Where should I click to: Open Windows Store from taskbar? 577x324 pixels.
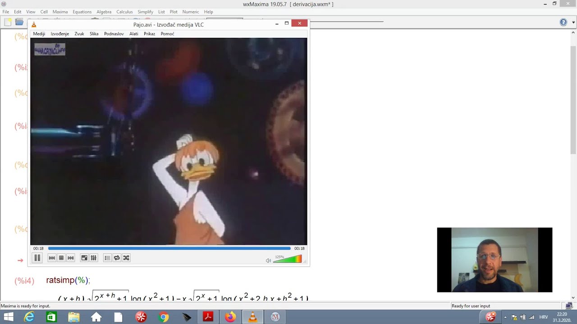pos(51,317)
